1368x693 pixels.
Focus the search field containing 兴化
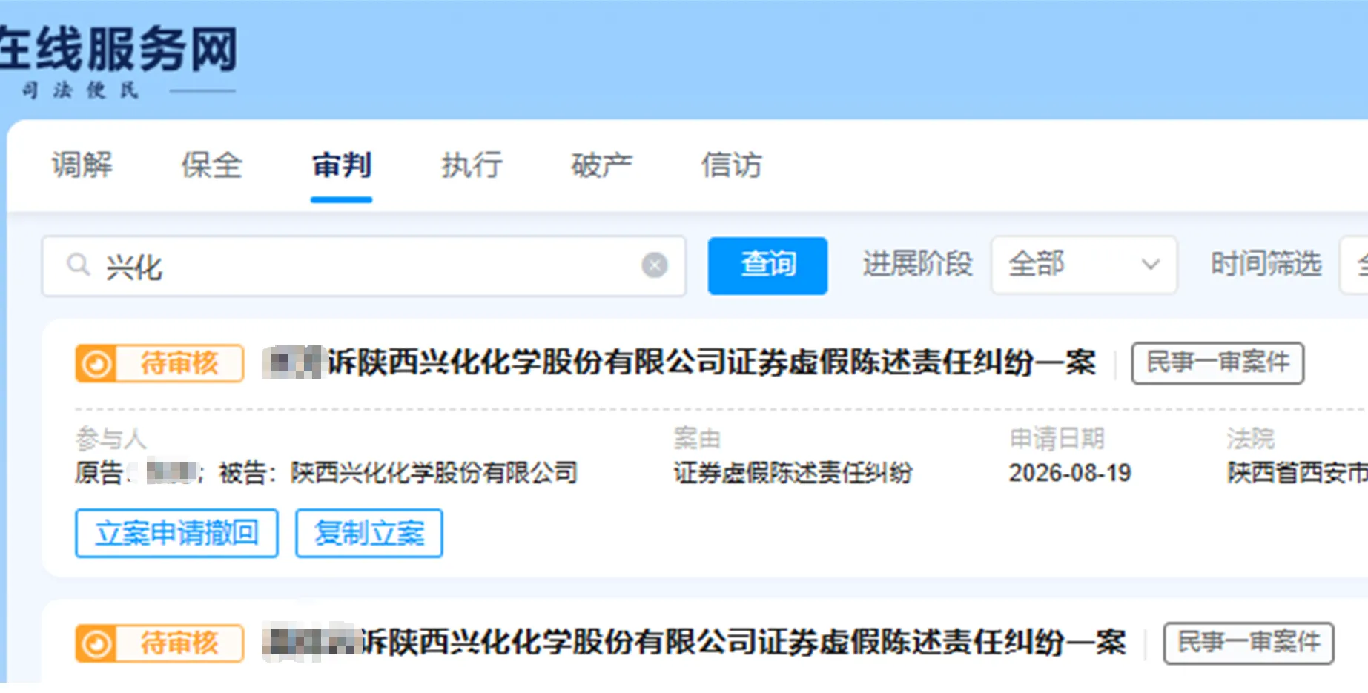coord(363,266)
